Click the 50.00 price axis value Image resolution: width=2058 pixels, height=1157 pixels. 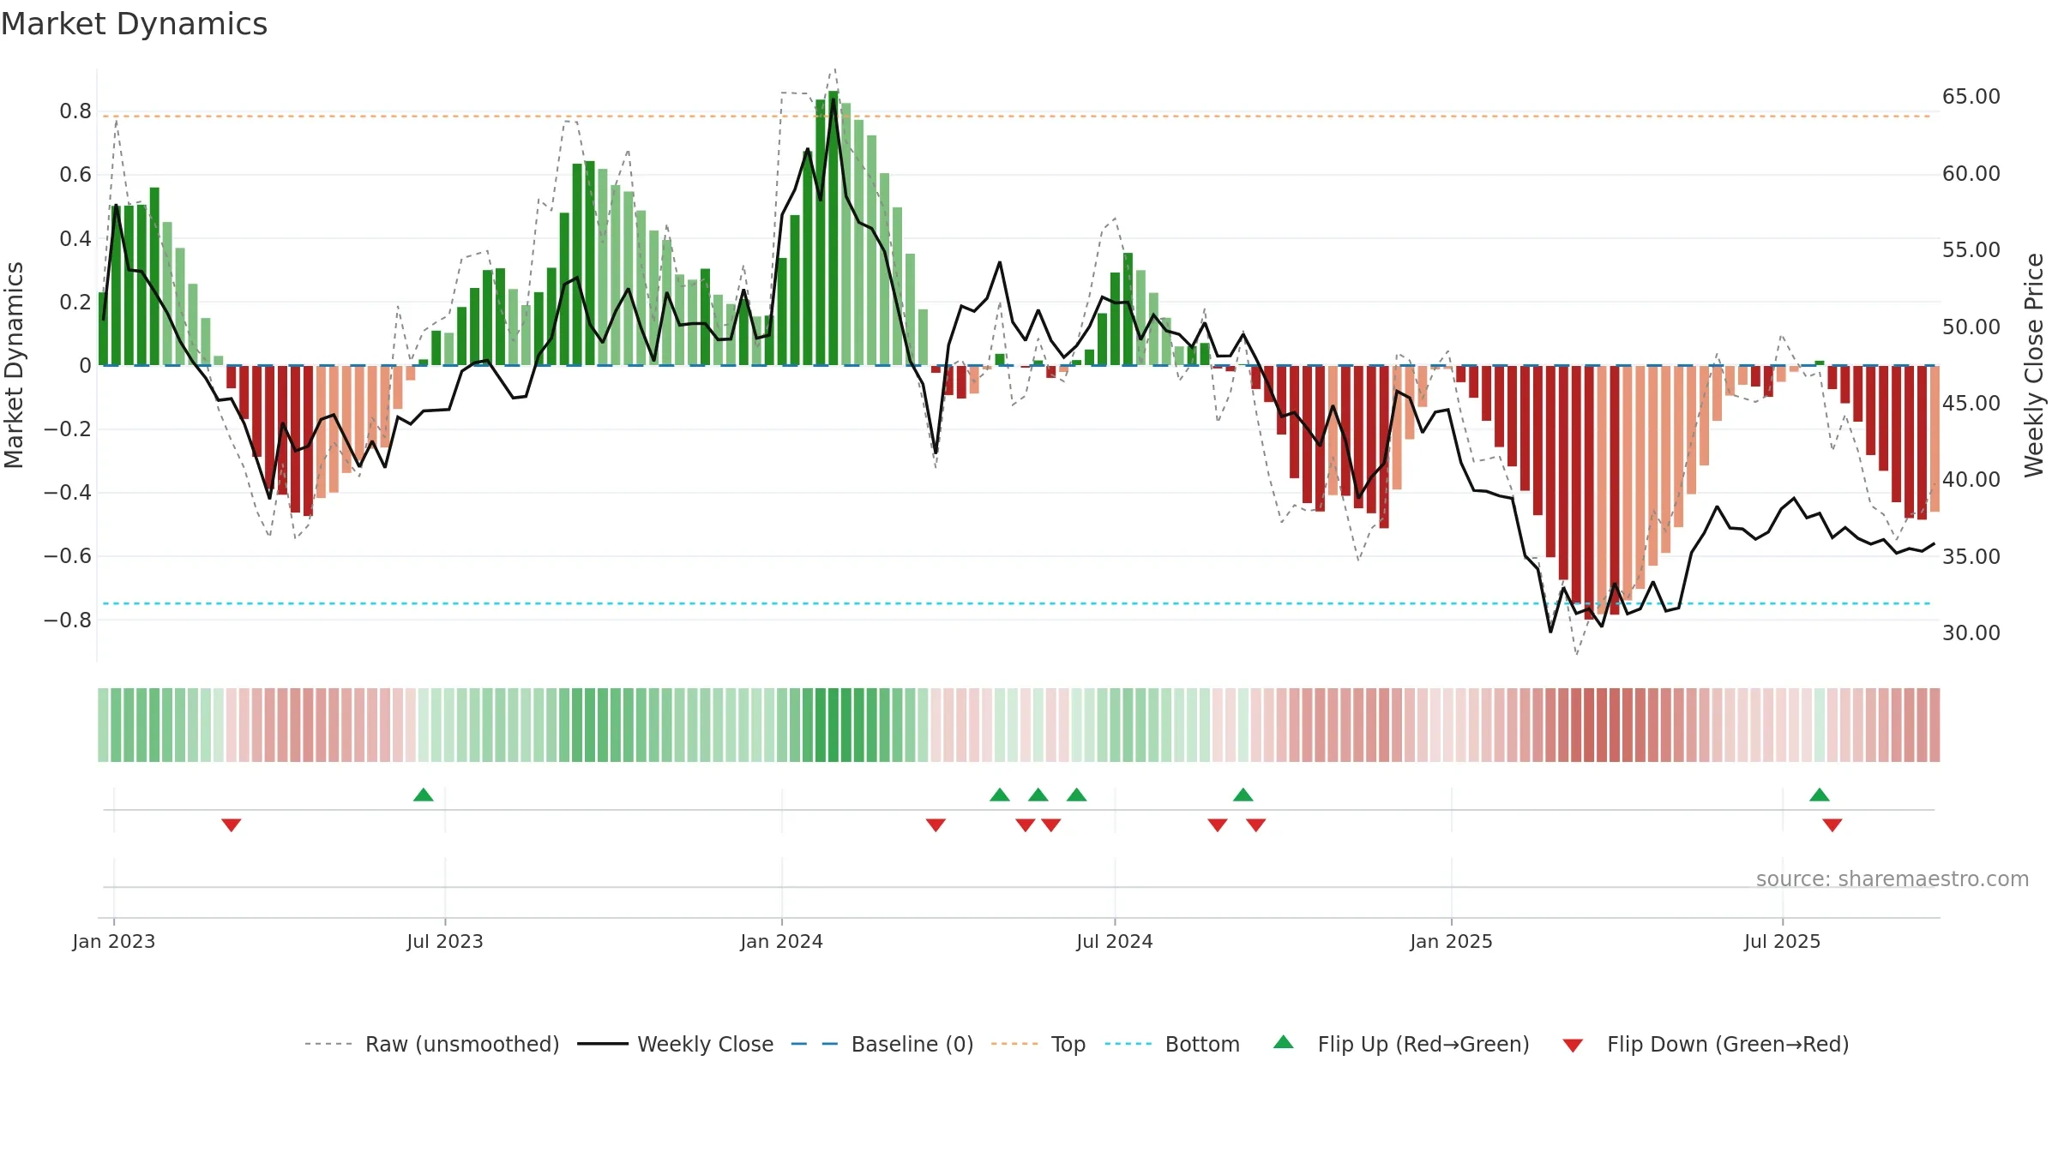click(x=1971, y=327)
